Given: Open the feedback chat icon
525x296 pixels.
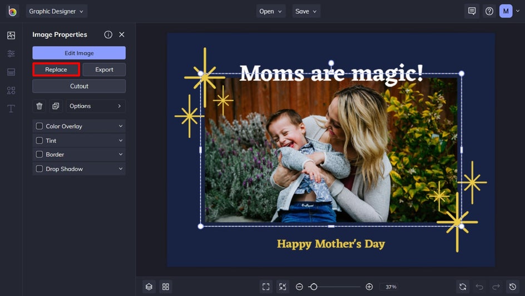Looking at the screenshot, I should 472,11.
